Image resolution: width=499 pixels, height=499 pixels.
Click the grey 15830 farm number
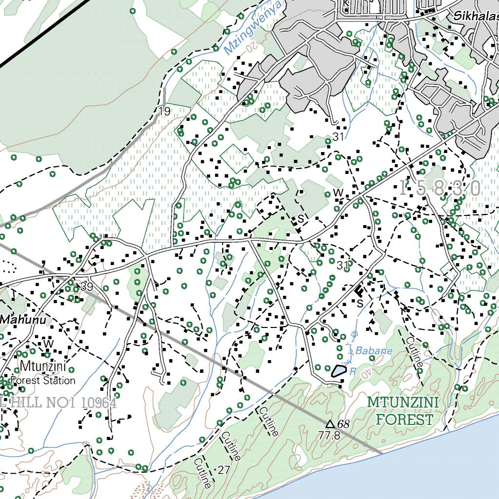pos(440,188)
